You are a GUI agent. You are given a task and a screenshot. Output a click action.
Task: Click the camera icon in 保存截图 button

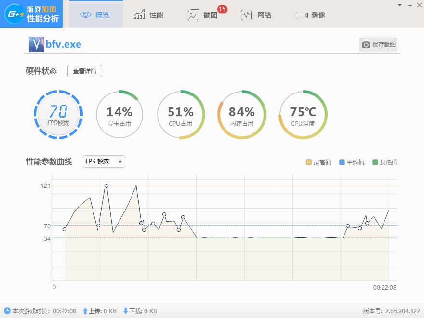[367, 44]
